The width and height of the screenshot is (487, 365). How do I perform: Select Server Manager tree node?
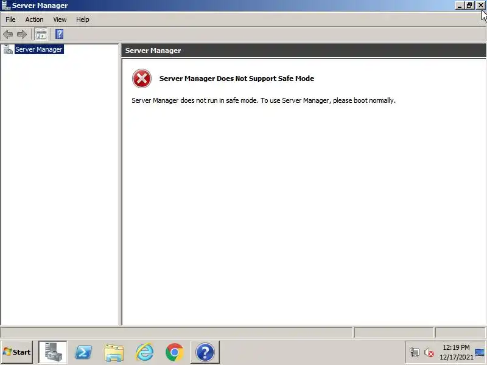(39, 49)
